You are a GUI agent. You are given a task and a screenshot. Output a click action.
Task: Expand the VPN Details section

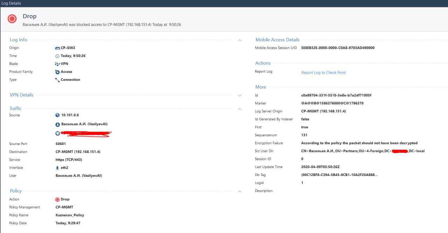[240, 95]
